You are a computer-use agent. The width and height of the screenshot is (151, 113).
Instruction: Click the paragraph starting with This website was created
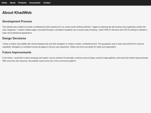point(75,30)
